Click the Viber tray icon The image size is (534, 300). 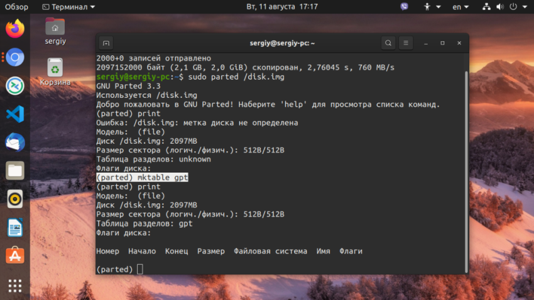[x=404, y=6]
